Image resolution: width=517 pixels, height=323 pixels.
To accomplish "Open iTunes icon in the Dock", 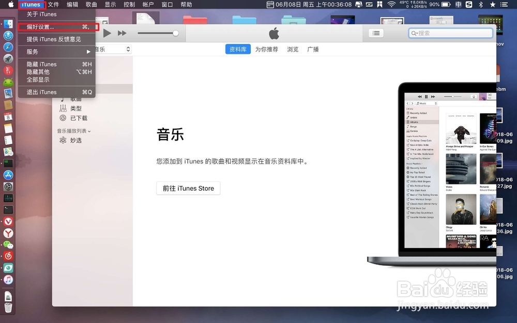I will click(x=8, y=280).
